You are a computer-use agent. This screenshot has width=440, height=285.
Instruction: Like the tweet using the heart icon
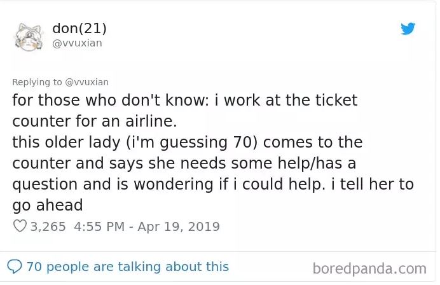click(20, 226)
